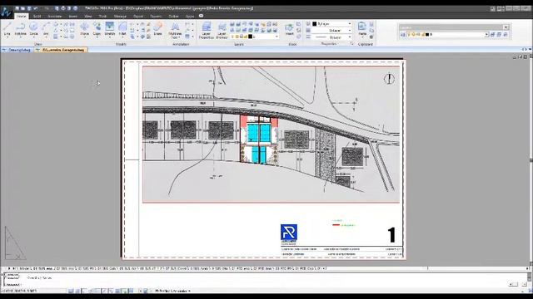Activate the Fillet tool
Viewport: 533px width, 299px height.
pos(122,29)
